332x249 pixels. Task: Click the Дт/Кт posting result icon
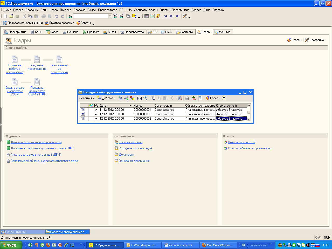pyautogui.click(x=194, y=98)
